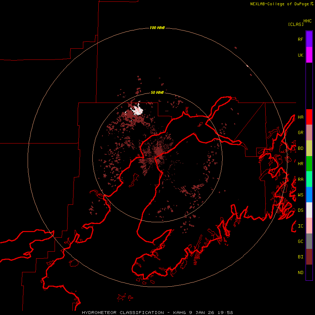Click the DS white legend swatch
Screen dimensions: 315x315
click(309, 210)
